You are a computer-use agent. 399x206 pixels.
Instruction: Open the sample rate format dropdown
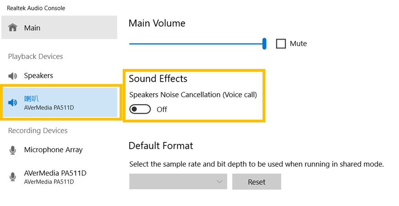pos(178,181)
